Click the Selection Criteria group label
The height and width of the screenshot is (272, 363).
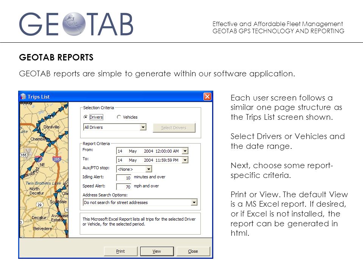[x=99, y=108]
